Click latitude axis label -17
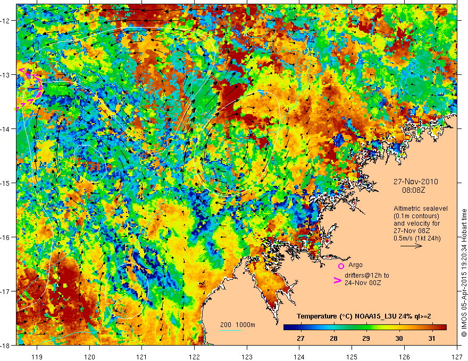468x361 pixels. pos(5,291)
